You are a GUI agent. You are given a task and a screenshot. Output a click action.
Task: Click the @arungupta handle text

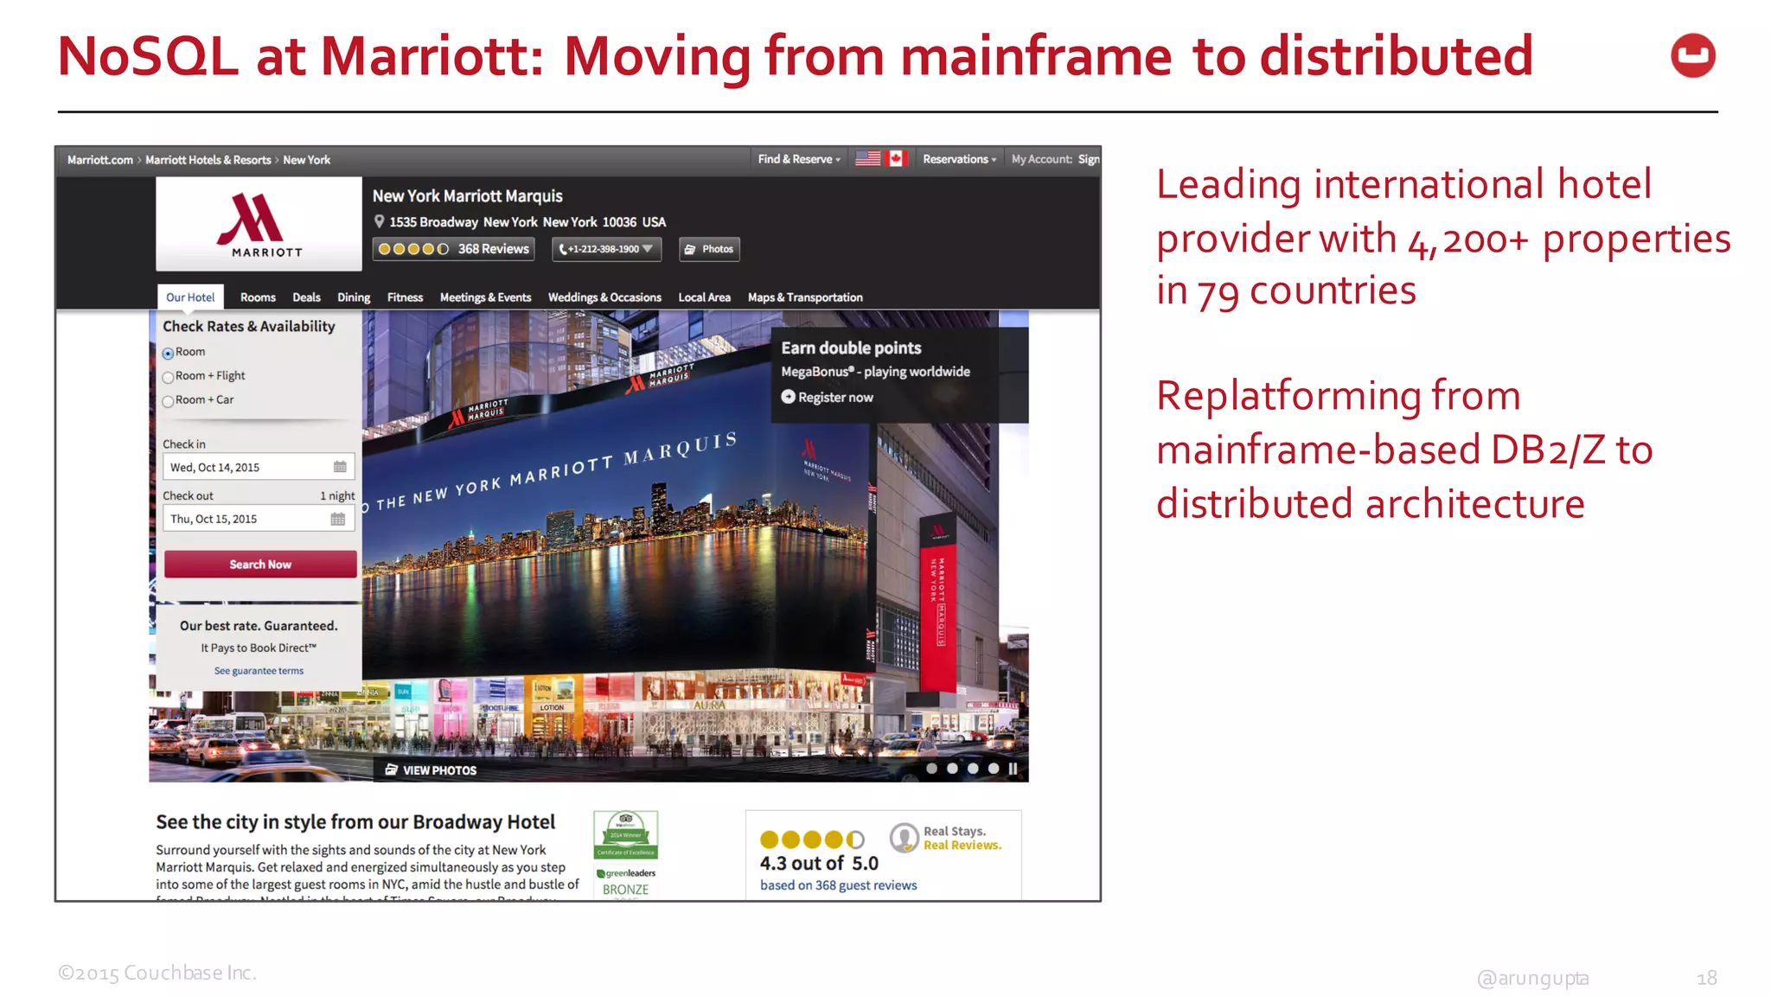(1532, 978)
